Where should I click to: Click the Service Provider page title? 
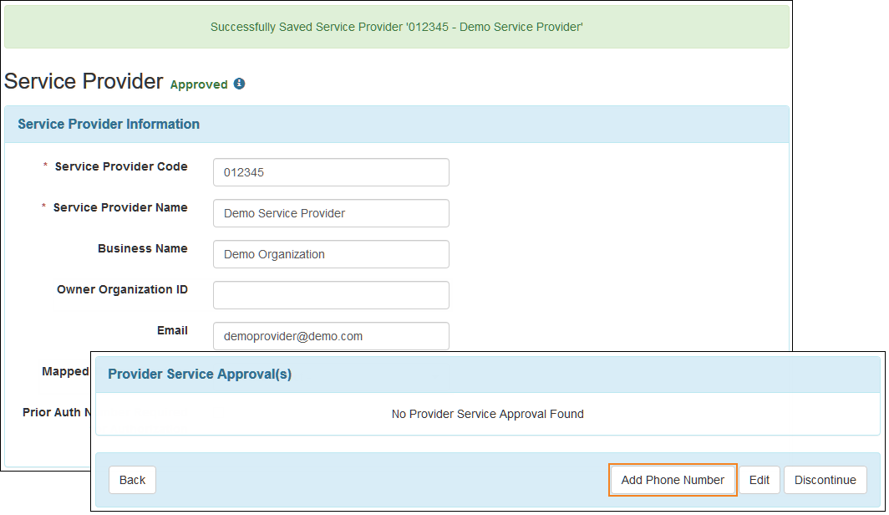pos(83,81)
